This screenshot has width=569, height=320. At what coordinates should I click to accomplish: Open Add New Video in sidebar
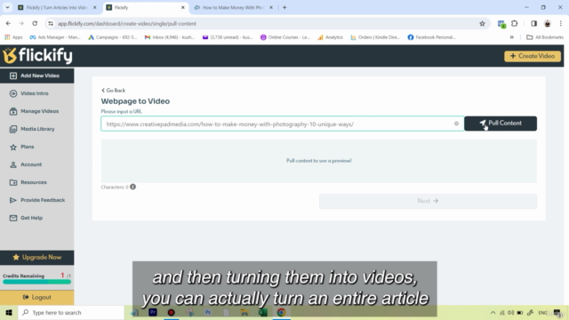(37, 76)
